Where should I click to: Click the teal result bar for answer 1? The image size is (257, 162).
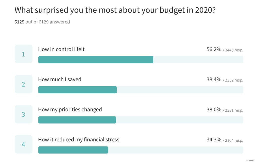click(96, 60)
